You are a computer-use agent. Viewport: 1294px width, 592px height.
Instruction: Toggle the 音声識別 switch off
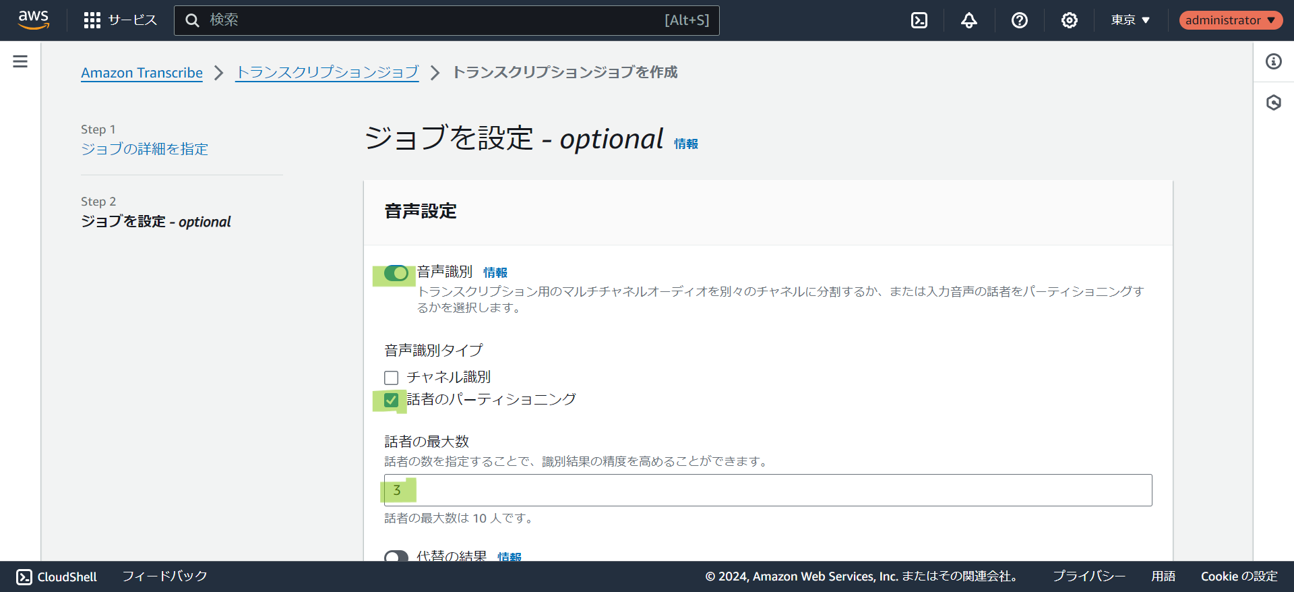(396, 273)
